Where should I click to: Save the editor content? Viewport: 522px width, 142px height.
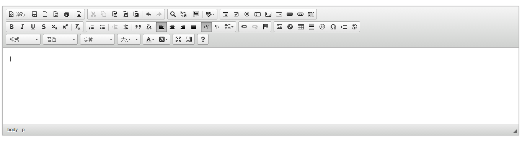pos(34,14)
